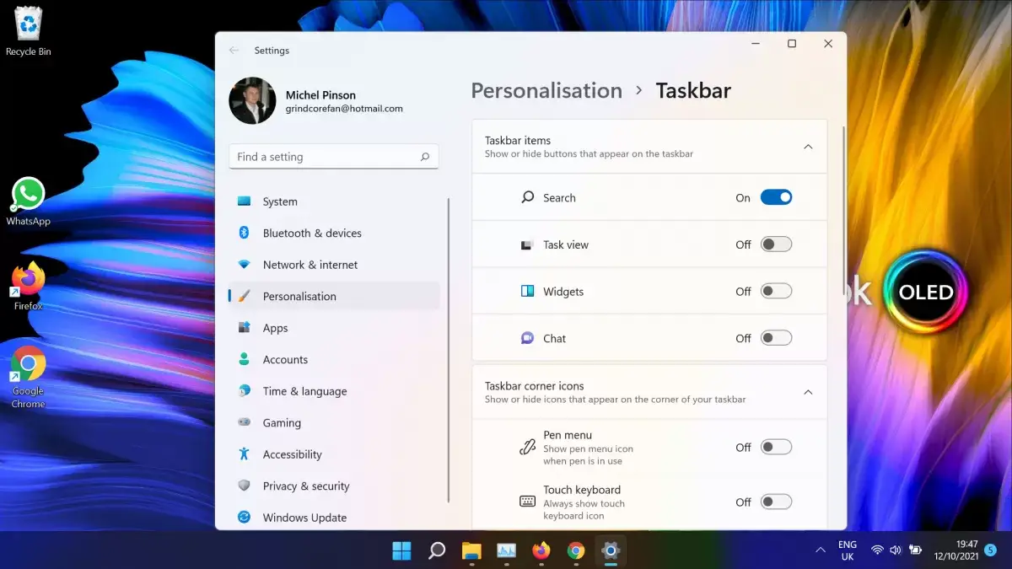
Task: Click the Search magnifier icon in Taskbar items
Action: point(528,197)
